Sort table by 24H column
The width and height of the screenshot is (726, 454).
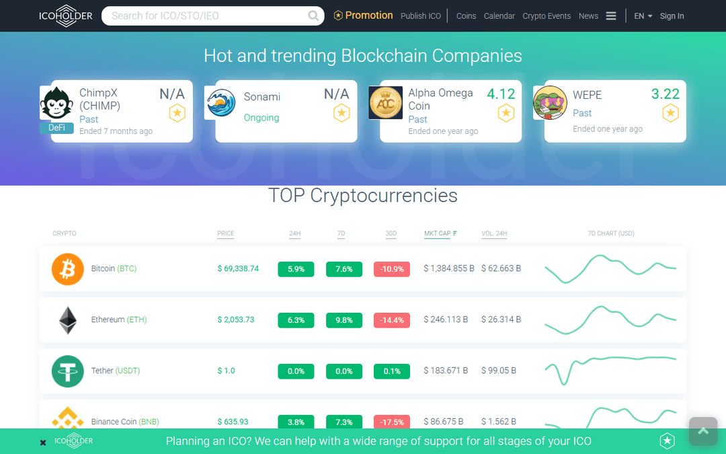pos(295,233)
